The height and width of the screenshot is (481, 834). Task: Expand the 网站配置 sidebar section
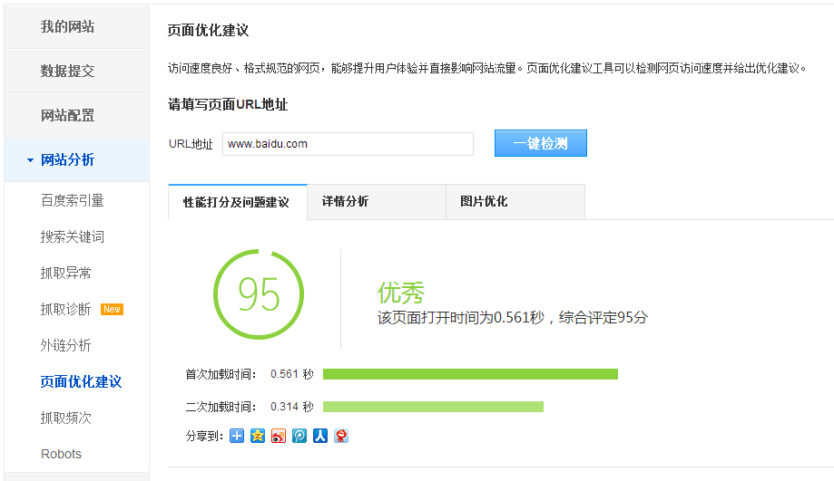tap(67, 115)
